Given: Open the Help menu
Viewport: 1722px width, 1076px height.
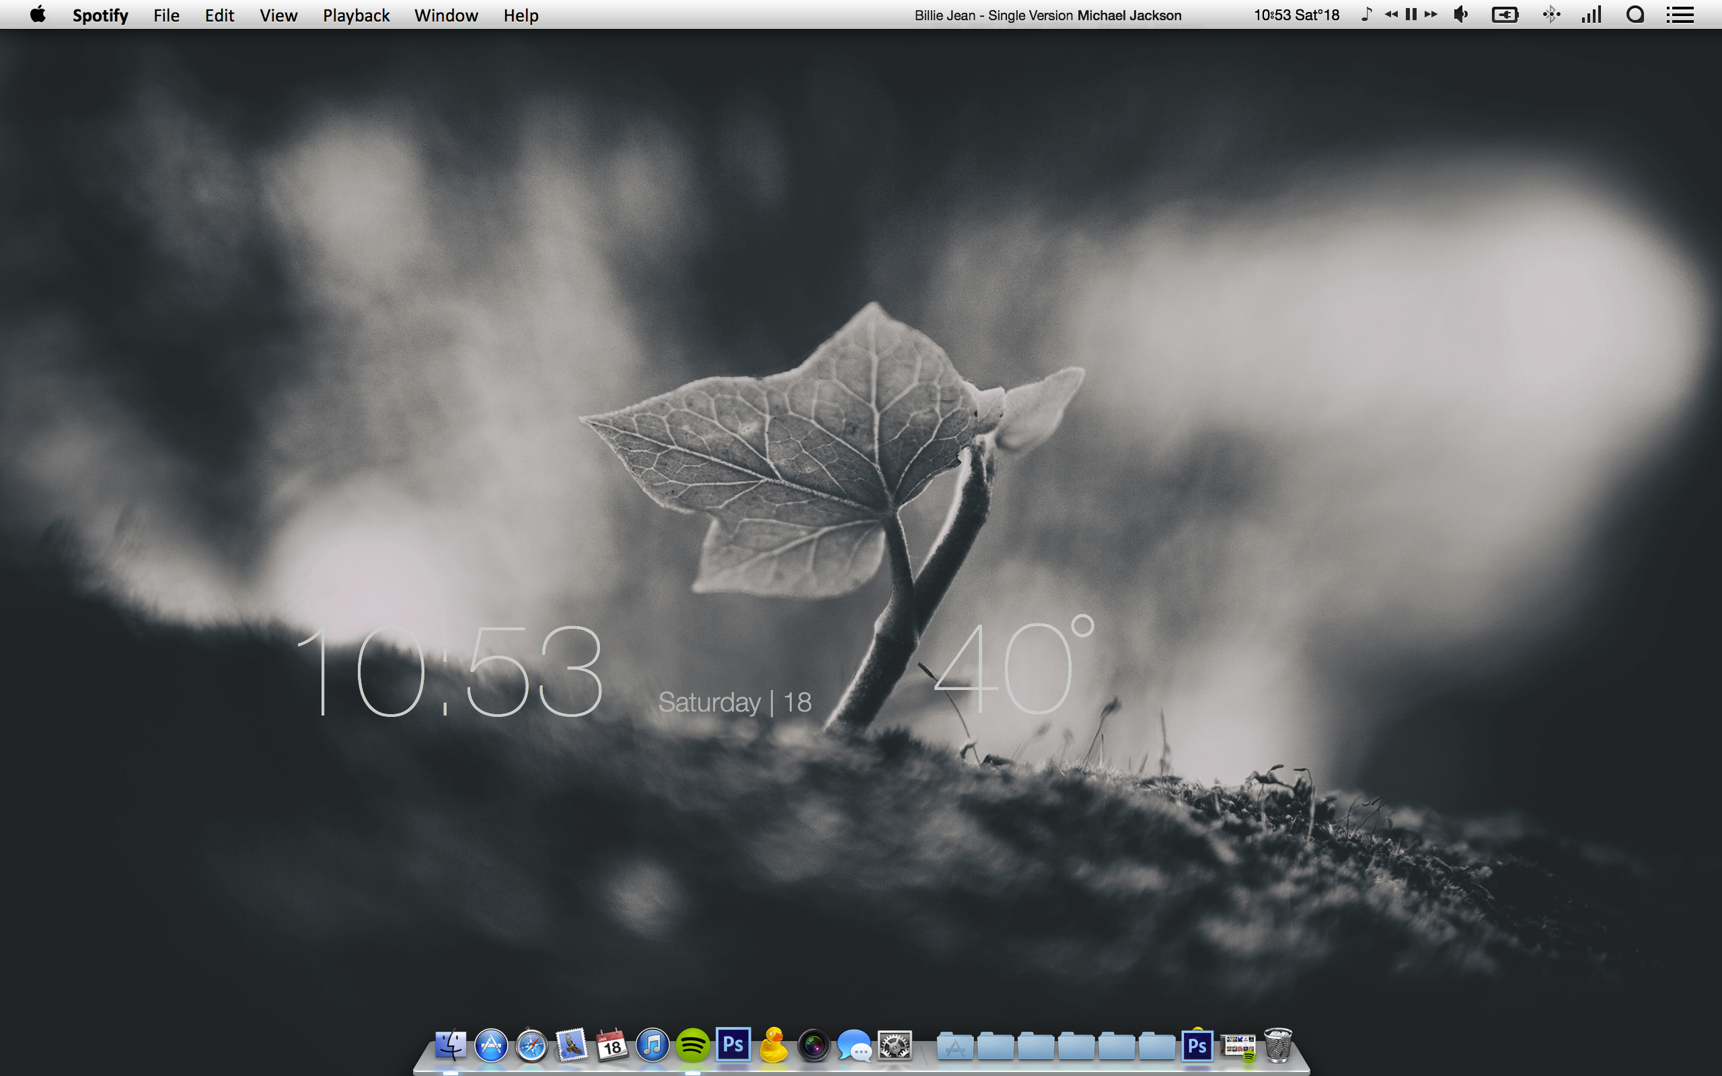Looking at the screenshot, I should click(x=521, y=15).
